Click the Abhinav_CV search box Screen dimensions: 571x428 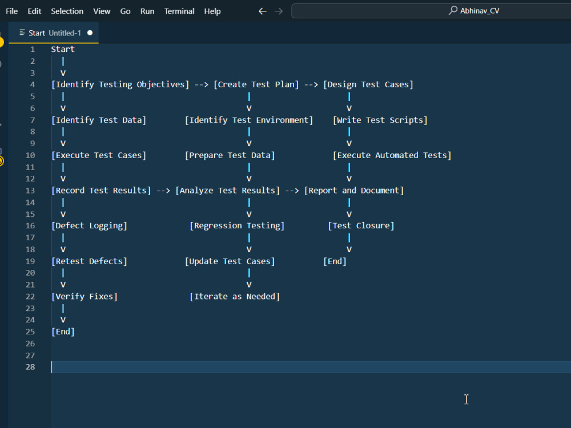[431, 11]
